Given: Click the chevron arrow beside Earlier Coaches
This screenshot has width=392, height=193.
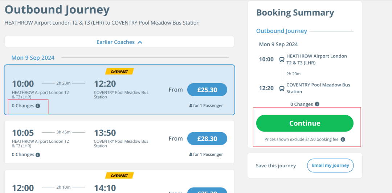Looking at the screenshot, I should 140,42.
